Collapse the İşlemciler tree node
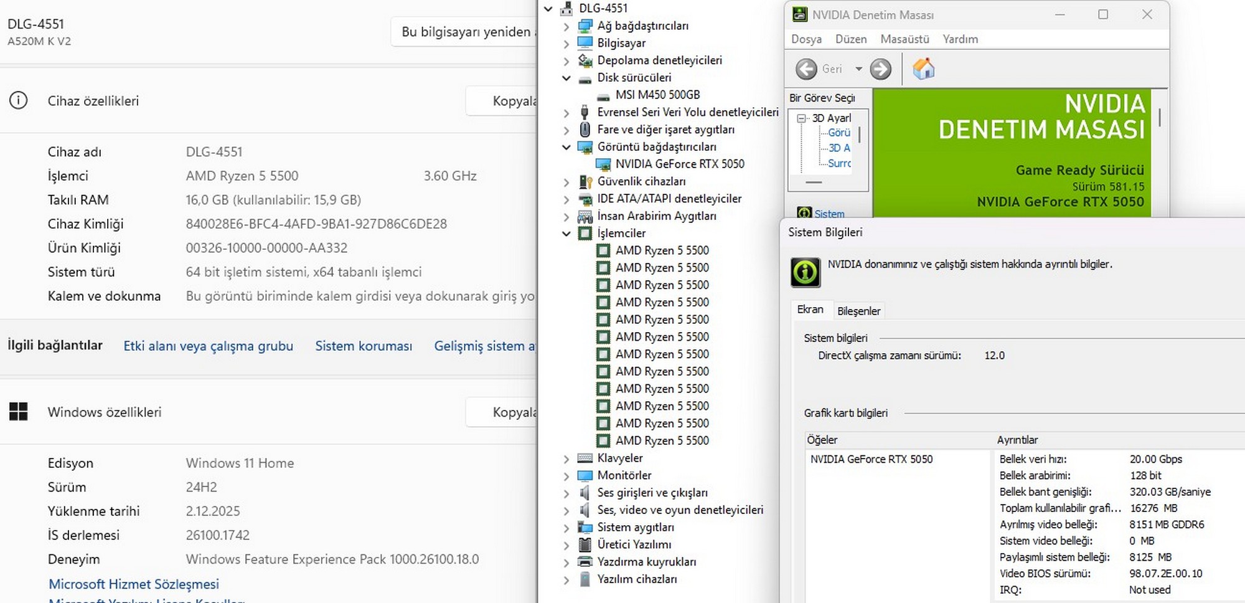Image resolution: width=1245 pixels, height=603 pixels. tap(566, 234)
